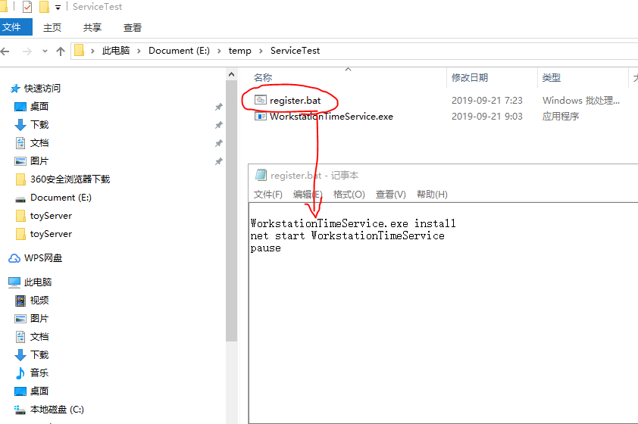Click the pin icon next to pinned 下载
Viewport: 638px width, 424px height.
[x=218, y=125]
